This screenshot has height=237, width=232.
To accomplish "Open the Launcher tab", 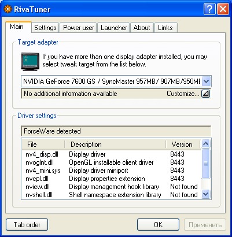I will [114, 28].
